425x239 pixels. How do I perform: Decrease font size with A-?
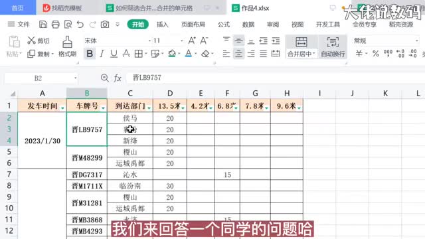tap(204, 40)
